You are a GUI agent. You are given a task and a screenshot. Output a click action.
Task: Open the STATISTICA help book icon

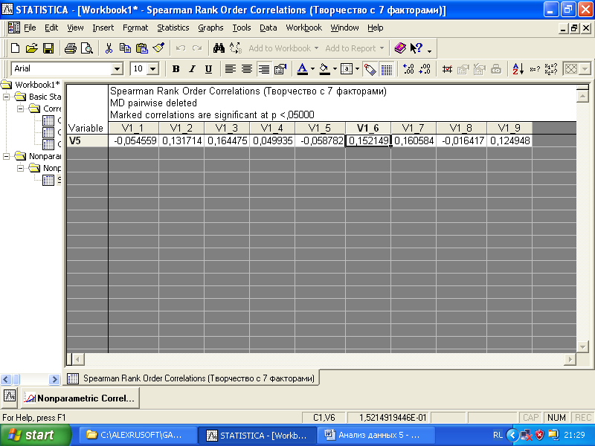pyautogui.click(x=400, y=48)
